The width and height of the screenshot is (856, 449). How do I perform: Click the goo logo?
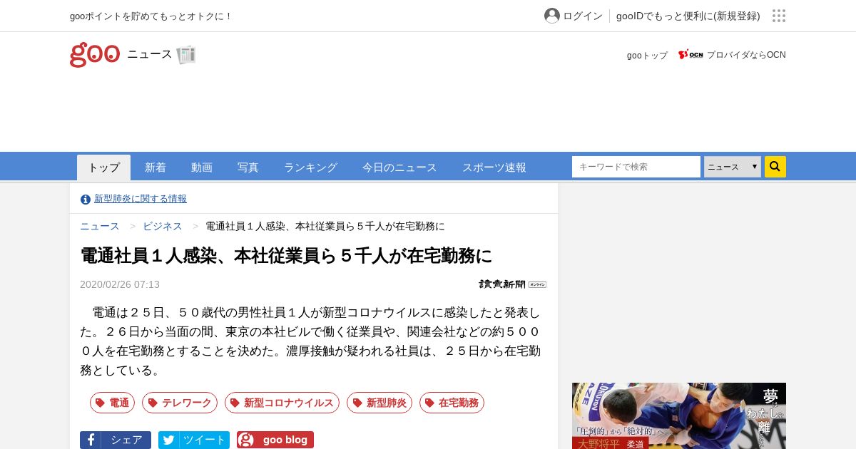(x=95, y=55)
